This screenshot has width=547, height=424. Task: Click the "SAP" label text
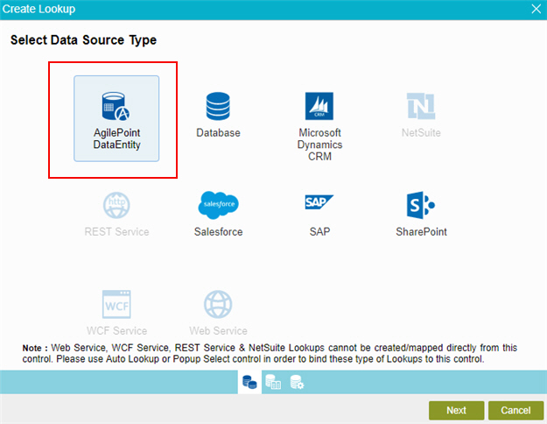click(319, 231)
